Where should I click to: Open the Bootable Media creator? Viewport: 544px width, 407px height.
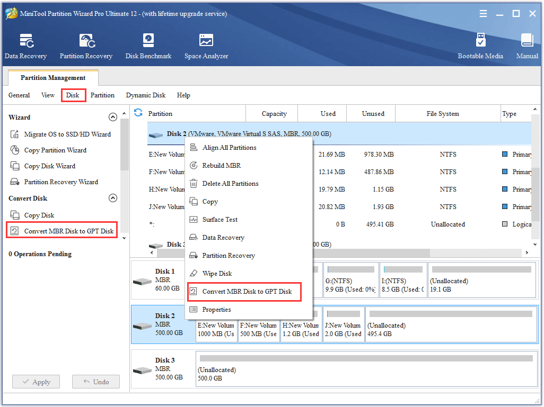480,46
